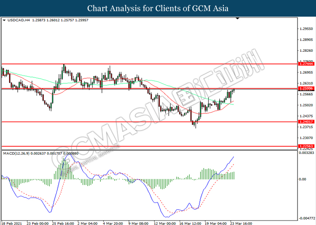Click the small triangle beside USDCAD,H4
The image size is (316, 225).
[4, 20]
